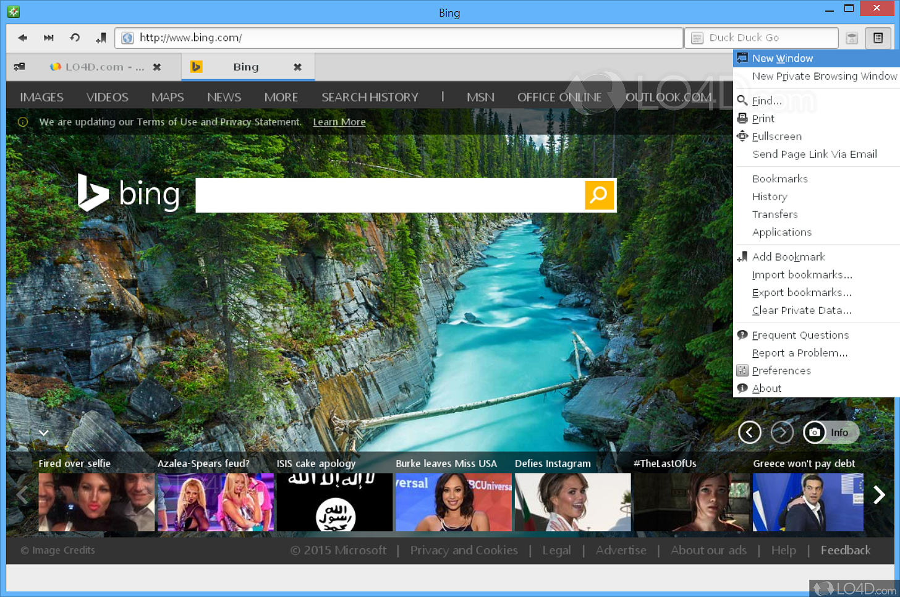Viewport: 900px width, 597px height.
Task: Go back with the back arrow
Action: (23, 38)
